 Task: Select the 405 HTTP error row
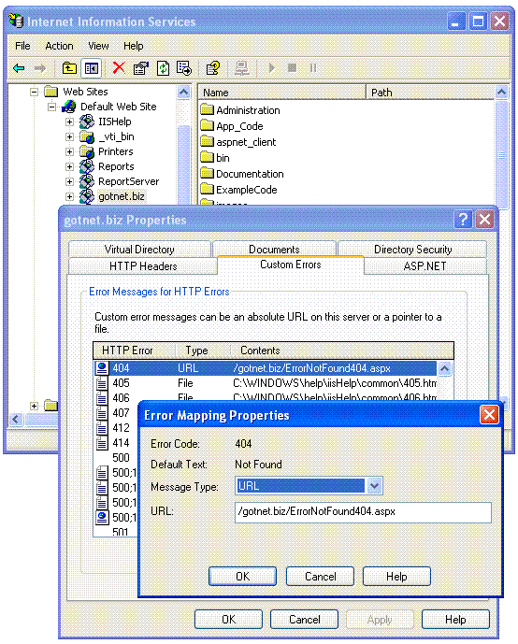266,383
